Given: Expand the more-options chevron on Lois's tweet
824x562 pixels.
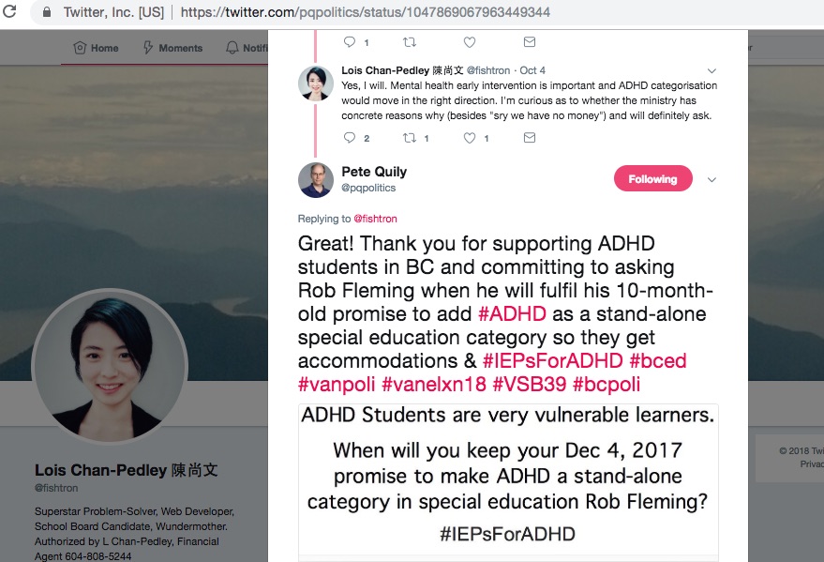Looking at the screenshot, I should 712,71.
